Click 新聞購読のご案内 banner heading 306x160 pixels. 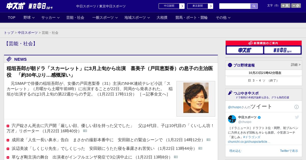tap(264, 43)
